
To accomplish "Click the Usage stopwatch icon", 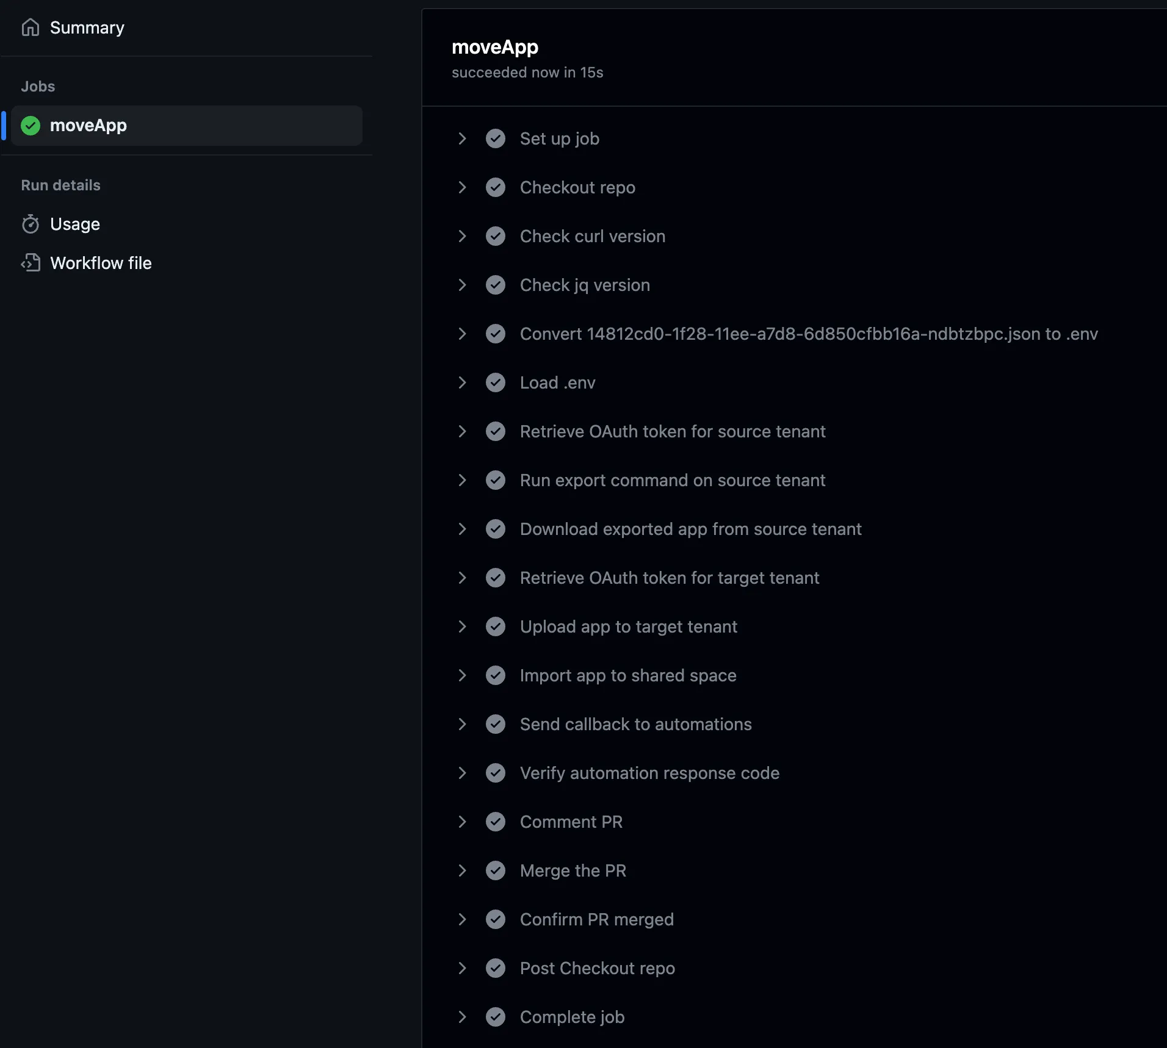I will click(31, 224).
